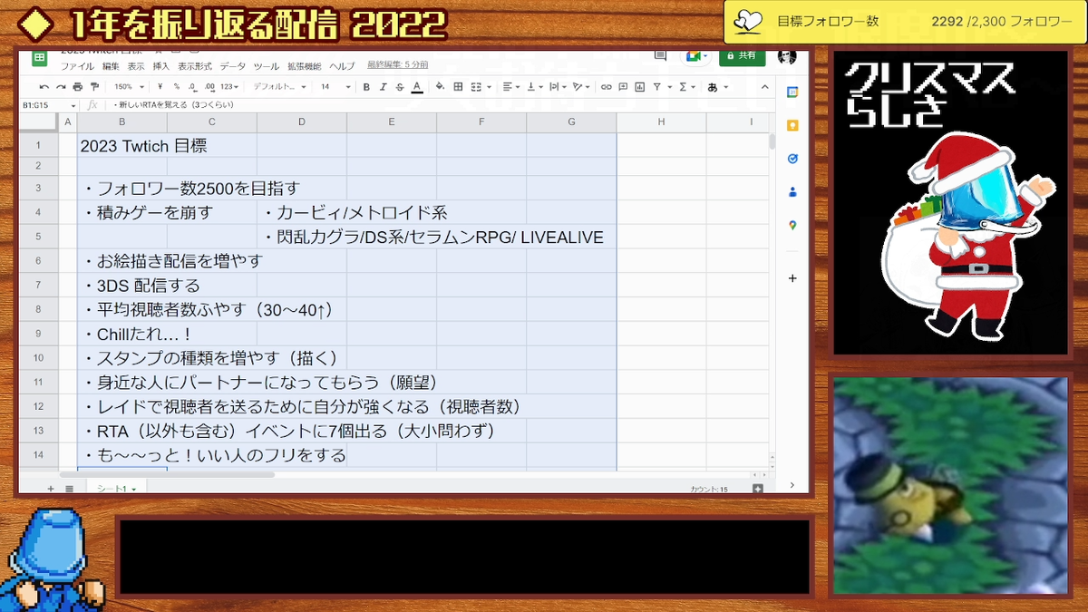1088x612 pixels.
Task: Open the 最終編集 version history link
Action: tap(398, 66)
